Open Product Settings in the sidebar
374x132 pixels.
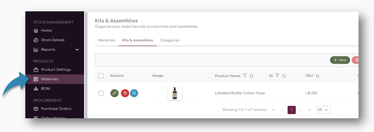click(56, 70)
